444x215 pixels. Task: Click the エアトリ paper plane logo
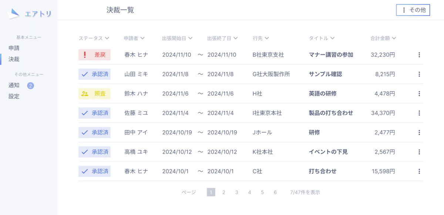[x=13, y=14]
